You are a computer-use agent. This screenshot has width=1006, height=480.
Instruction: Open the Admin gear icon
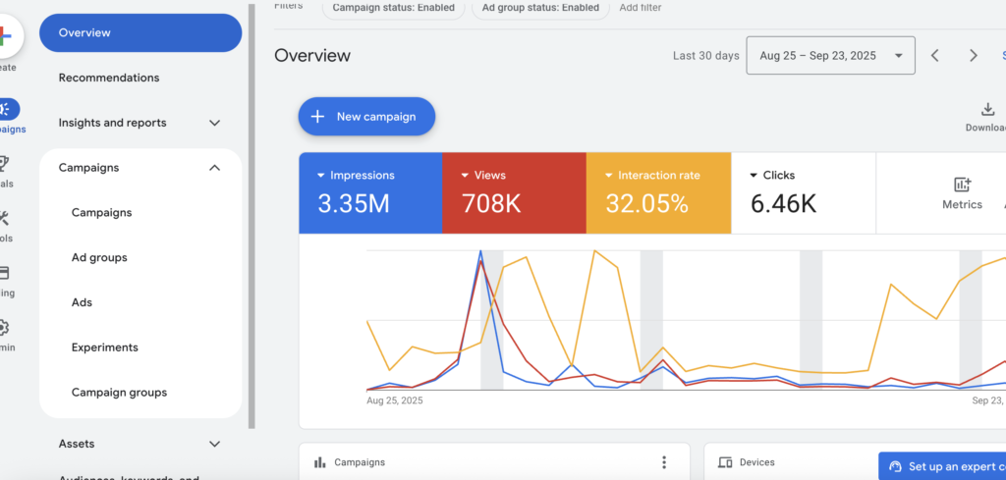point(5,328)
